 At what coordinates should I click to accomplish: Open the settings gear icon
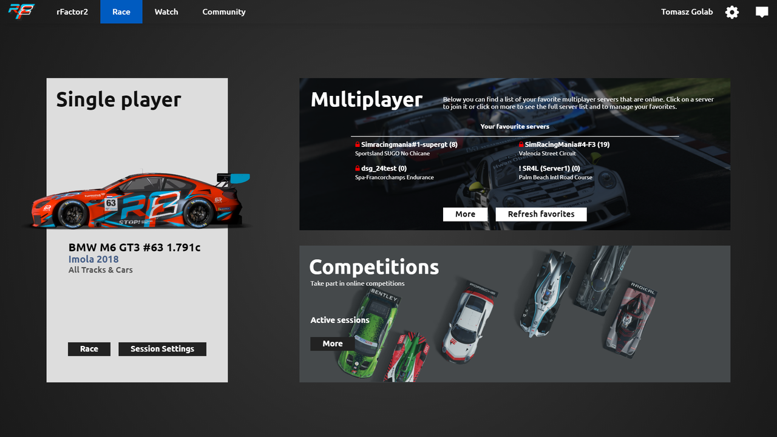tap(732, 12)
